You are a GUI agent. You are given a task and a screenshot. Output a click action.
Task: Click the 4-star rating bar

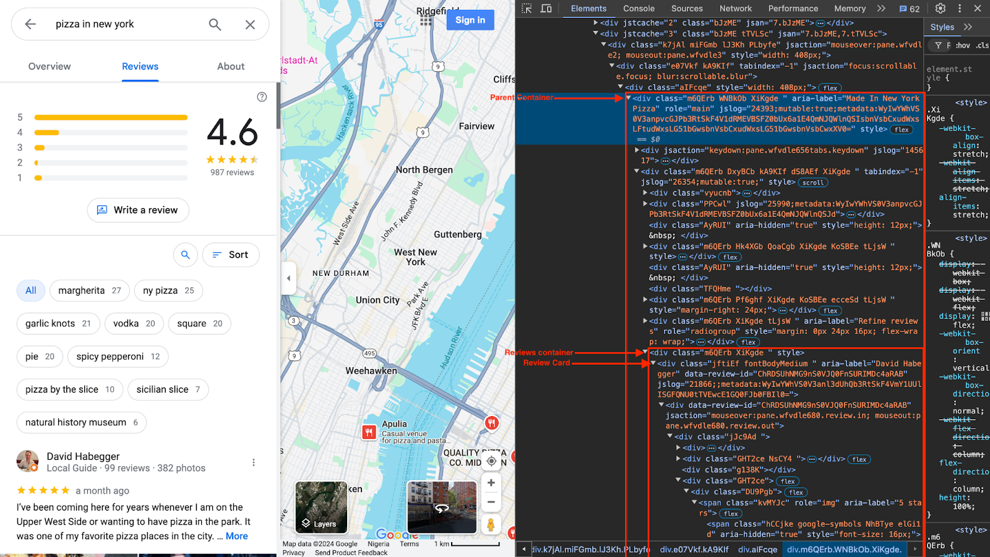(x=111, y=132)
